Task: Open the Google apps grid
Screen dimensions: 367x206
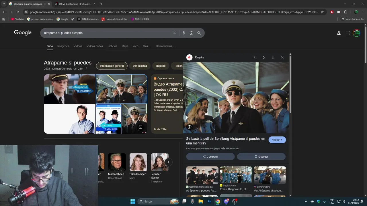Action: coord(348,33)
